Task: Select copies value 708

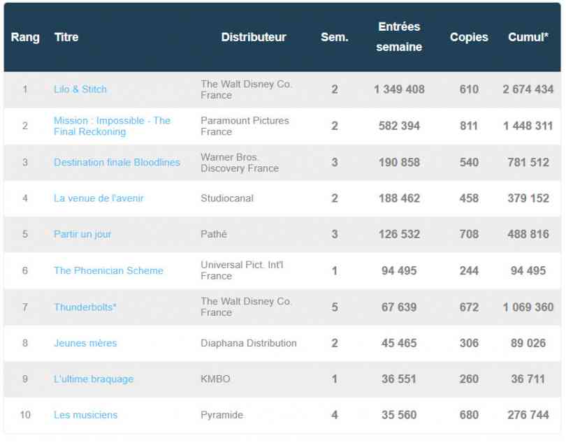Action: coord(469,234)
